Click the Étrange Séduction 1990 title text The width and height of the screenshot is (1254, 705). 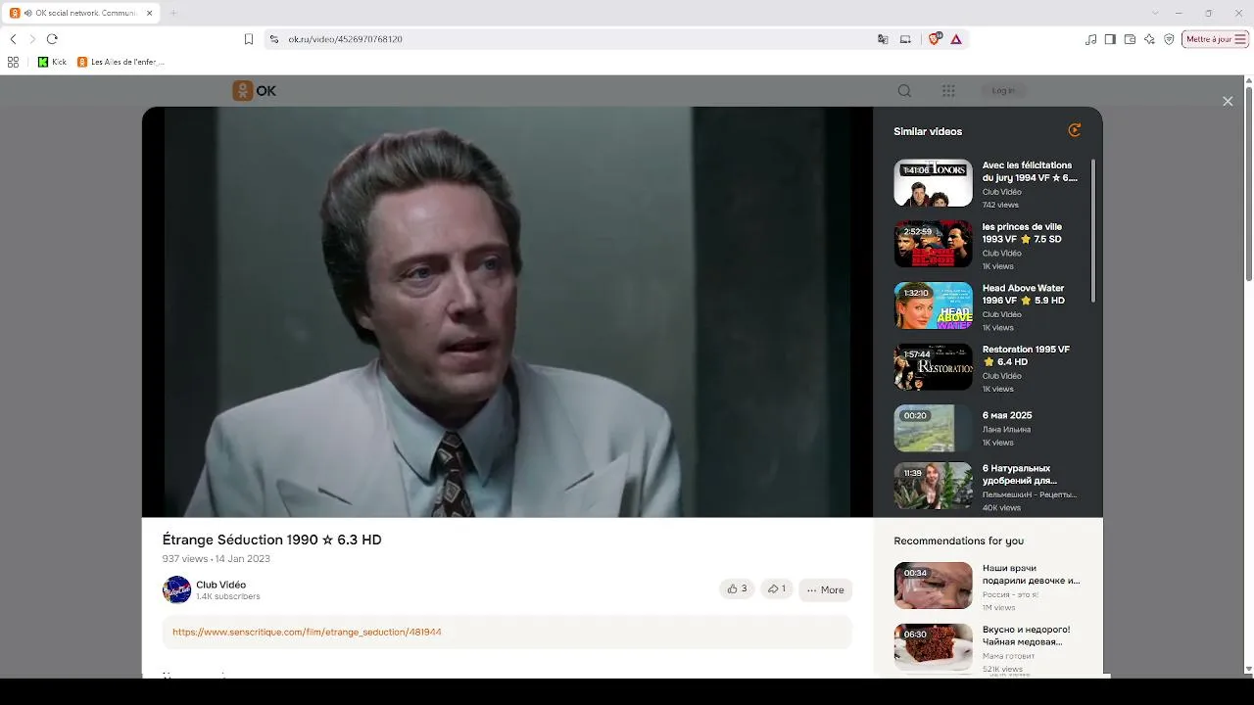coord(271,540)
